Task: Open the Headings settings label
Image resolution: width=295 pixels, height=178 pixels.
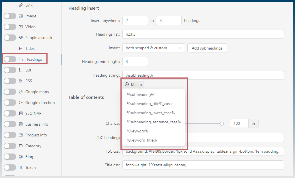Action: pos(34,59)
